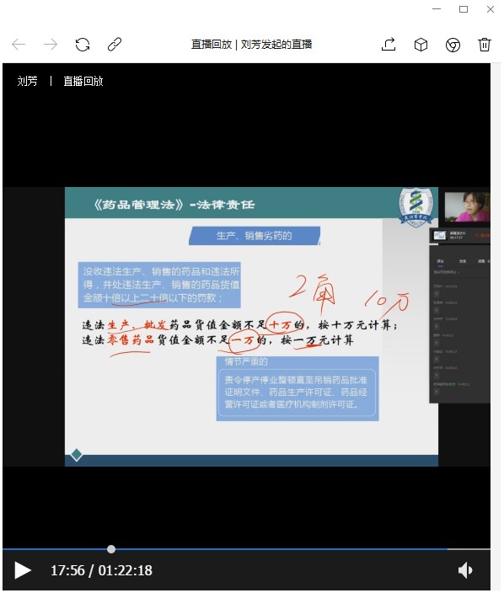
Task: Move the playback progress slider handle
Action: tap(111, 549)
